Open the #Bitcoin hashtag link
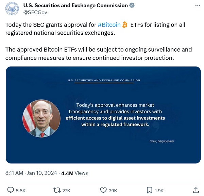Viewport: 204px width, 196px height. coord(109,25)
